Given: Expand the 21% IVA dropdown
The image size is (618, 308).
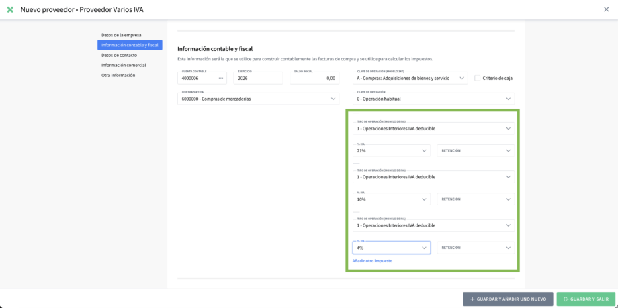Looking at the screenshot, I should click(391, 151).
